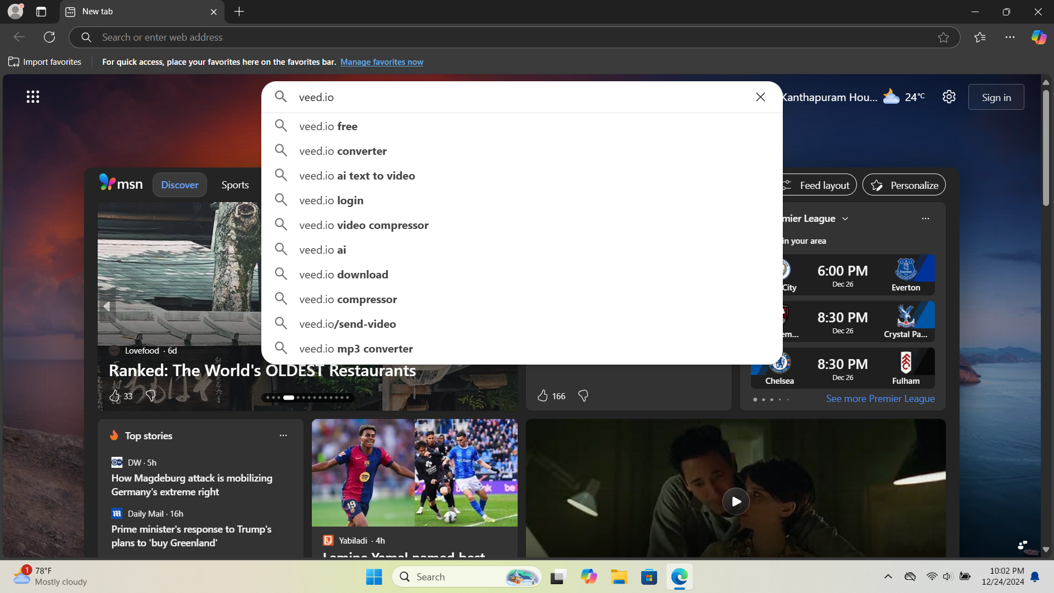Select suggestion veed.io video compressor
The image size is (1054, 593).
[x=522, y=225]
